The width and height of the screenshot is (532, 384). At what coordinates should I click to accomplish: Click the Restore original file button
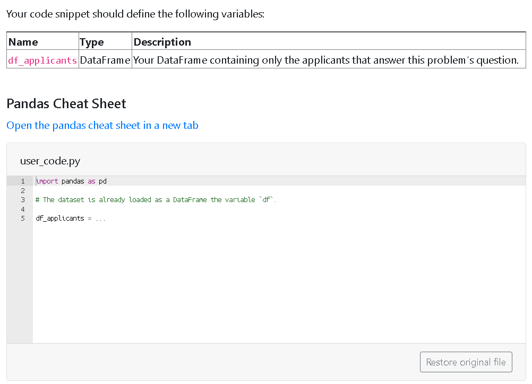[x=466, y=362]
